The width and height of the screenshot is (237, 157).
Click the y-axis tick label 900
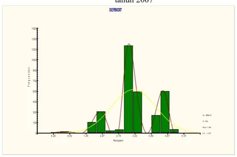tap(35, 70)
